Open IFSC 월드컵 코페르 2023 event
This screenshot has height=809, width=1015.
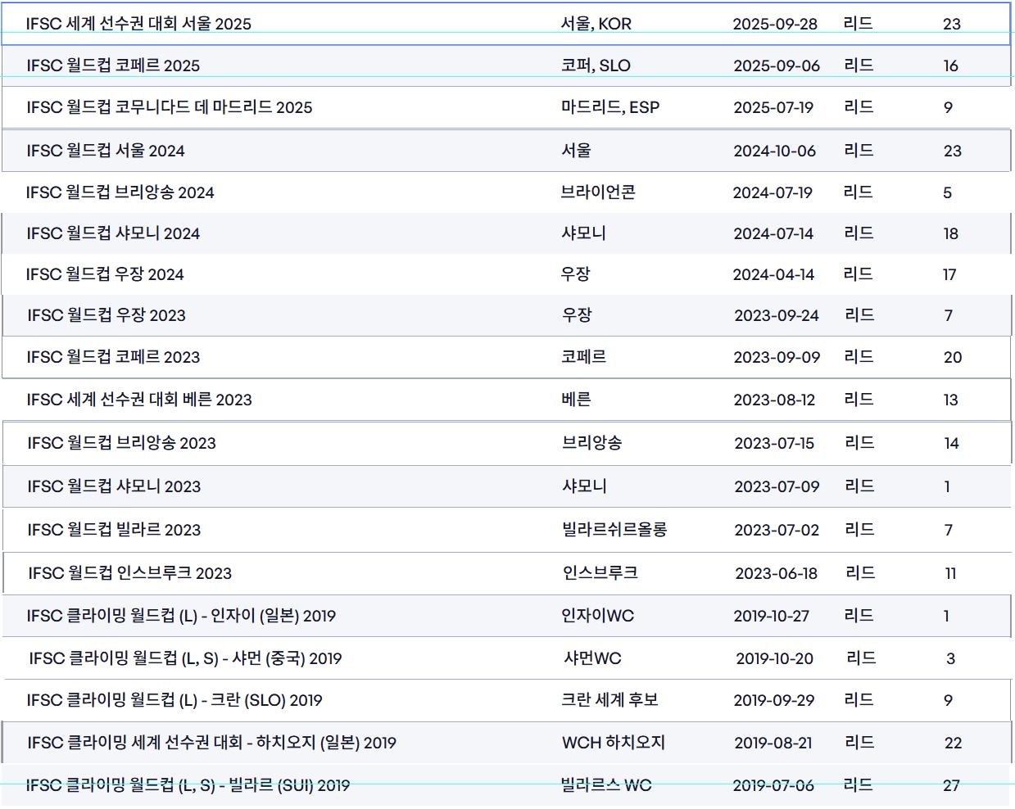(113, 357)
